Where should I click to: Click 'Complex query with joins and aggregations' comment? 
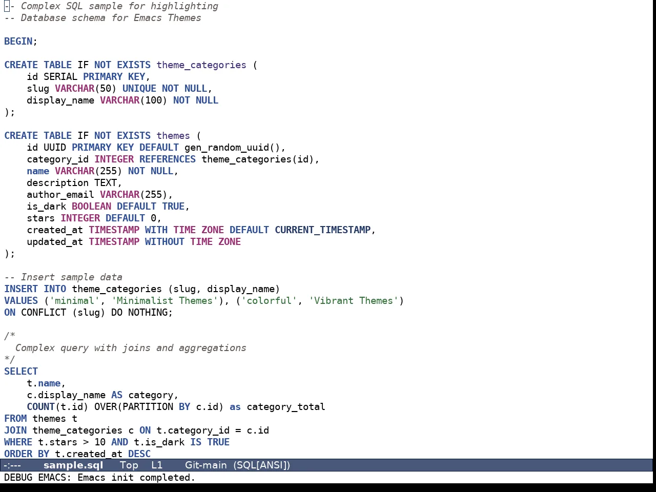tap(131, 348)
